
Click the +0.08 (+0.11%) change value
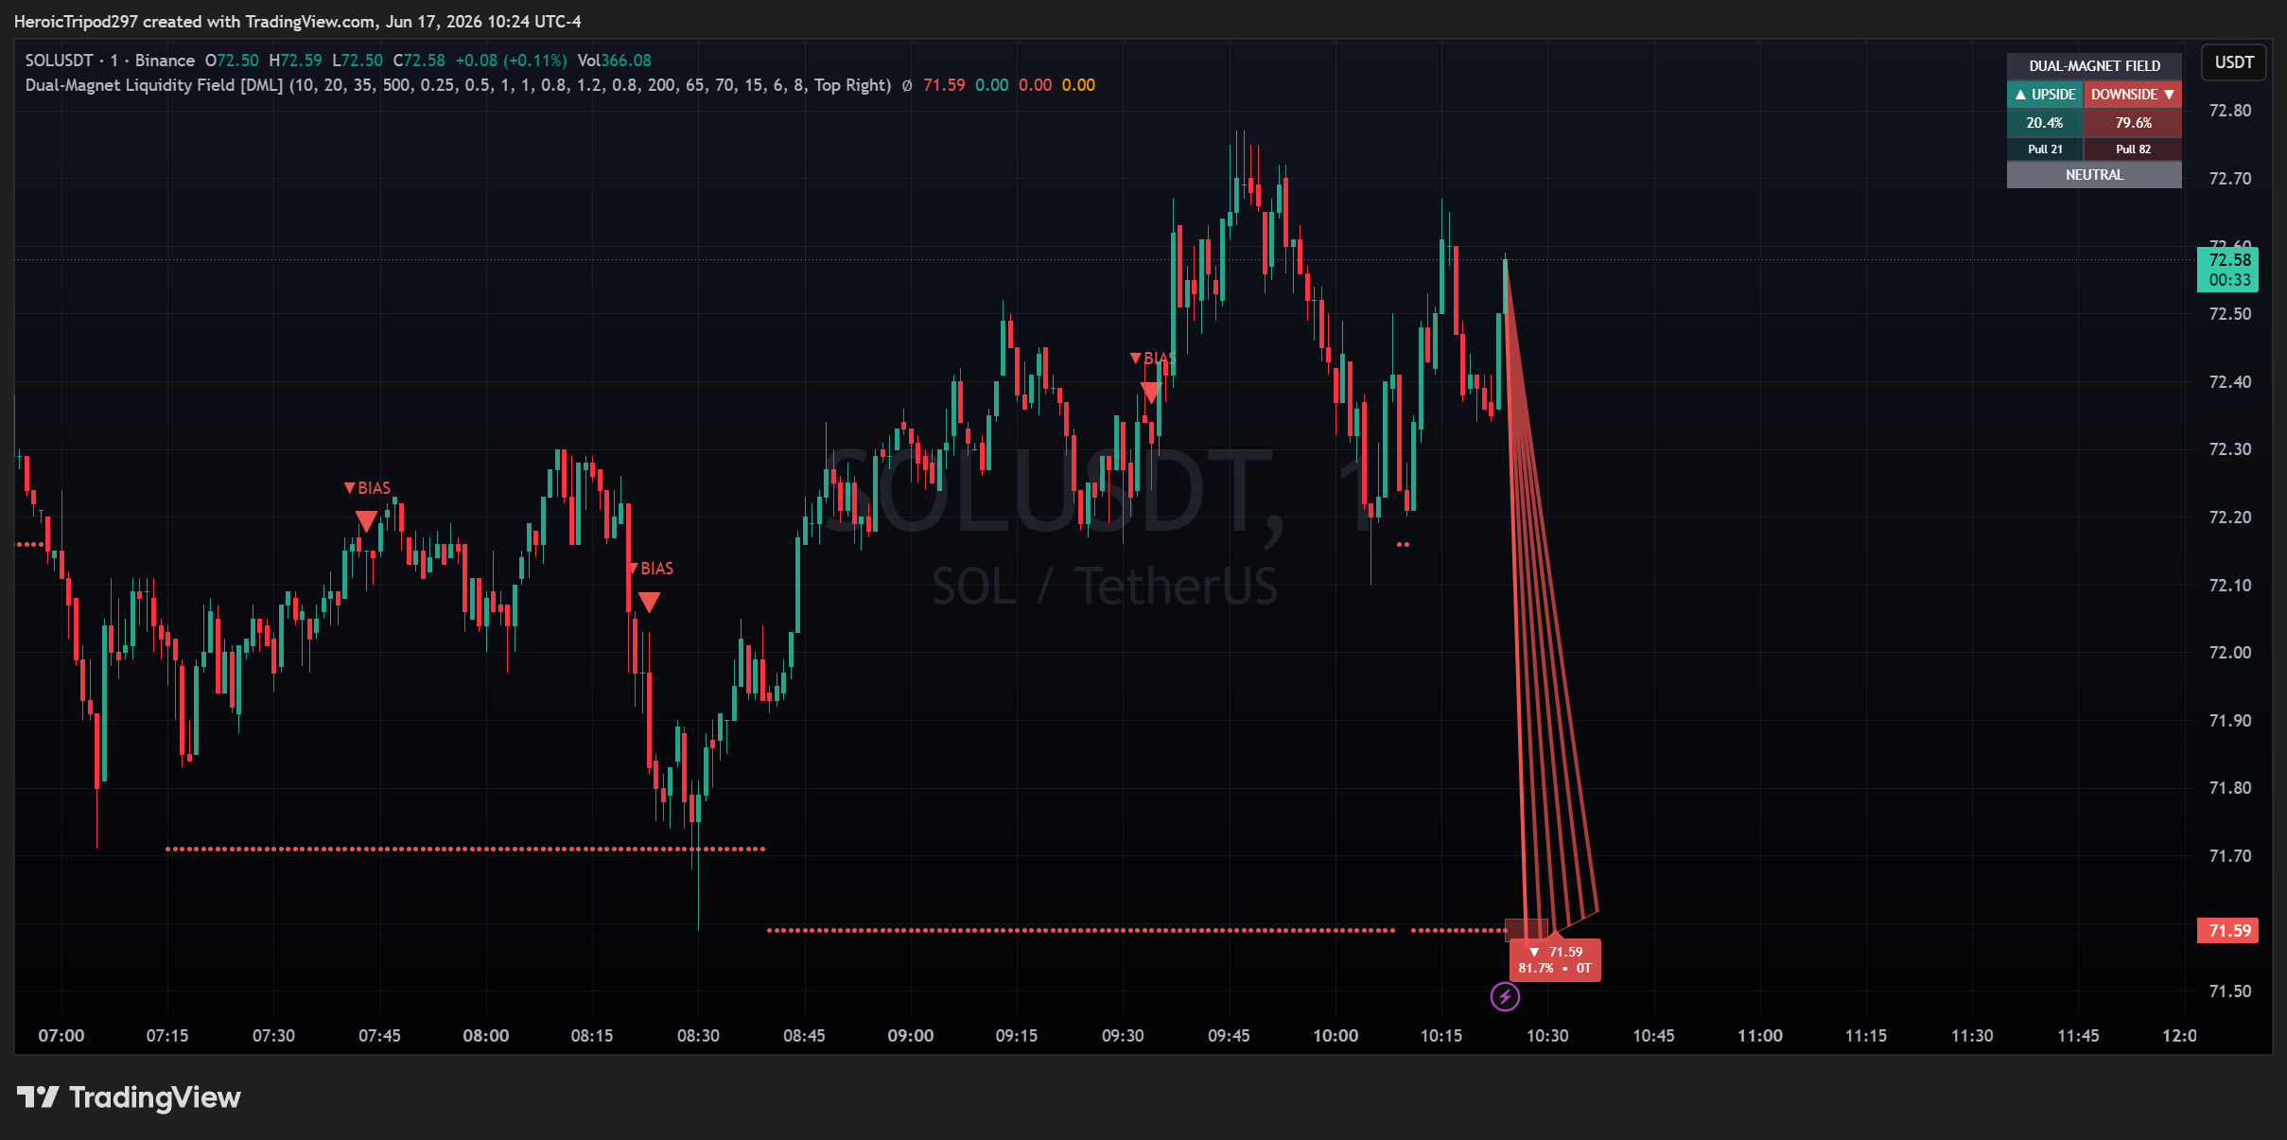click(x=511, y=61)
